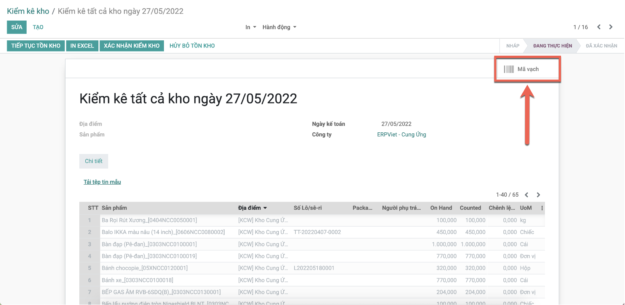The width and height of the screenshot is (625, 305).
Task: Click TIẾP TỤC TỒN KHO button
Action: coord(36,46)
